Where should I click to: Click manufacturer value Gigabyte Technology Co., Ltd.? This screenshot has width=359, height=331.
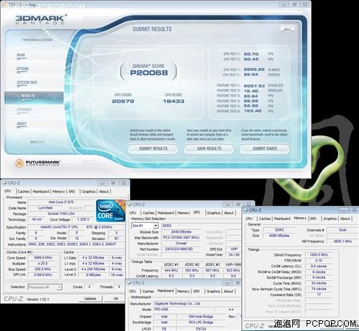click(197, 304)
